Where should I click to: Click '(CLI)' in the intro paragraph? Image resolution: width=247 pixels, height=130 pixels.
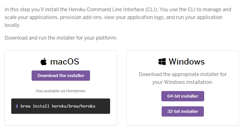coord(152,10)
